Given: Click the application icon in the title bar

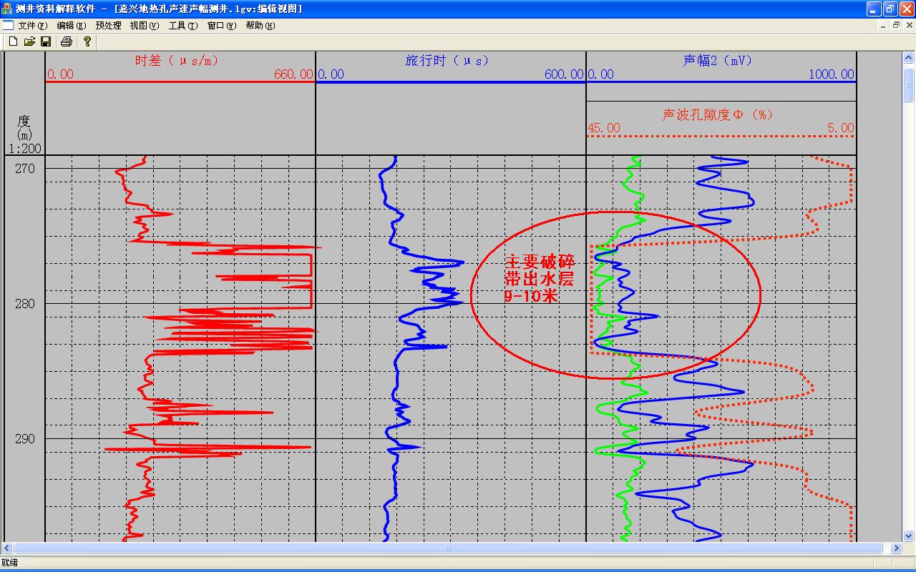Looking at the screenshot, I should [x=7, y=9].
